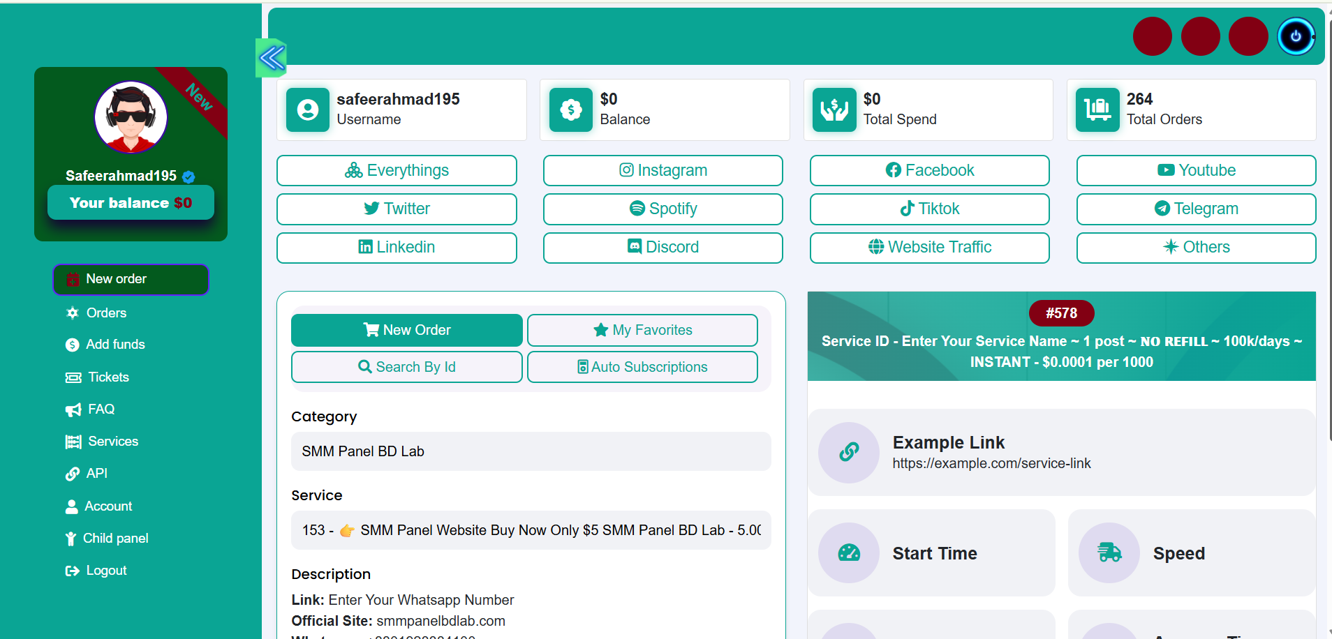
Task: Click the #578 service ID badge
Action: point(1062,313)
